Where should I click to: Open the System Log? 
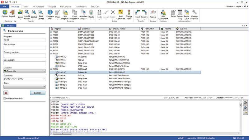180,14
